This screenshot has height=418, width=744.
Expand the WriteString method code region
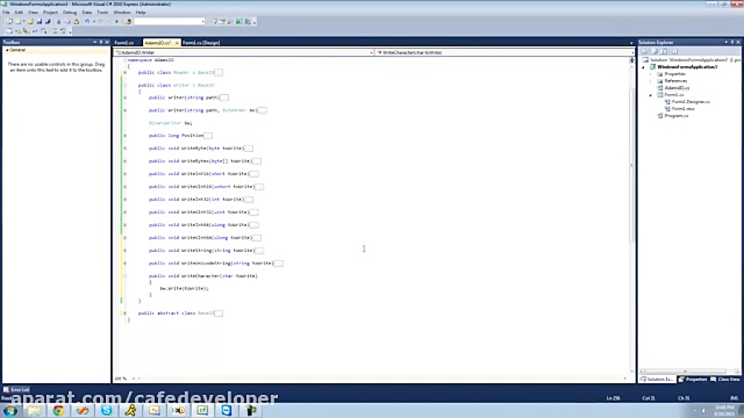click(125, 250)
